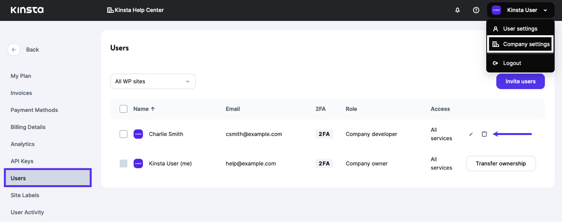562x222 pixels.
Task: Open the help question mark icon
Action: [x=476, y=10]
